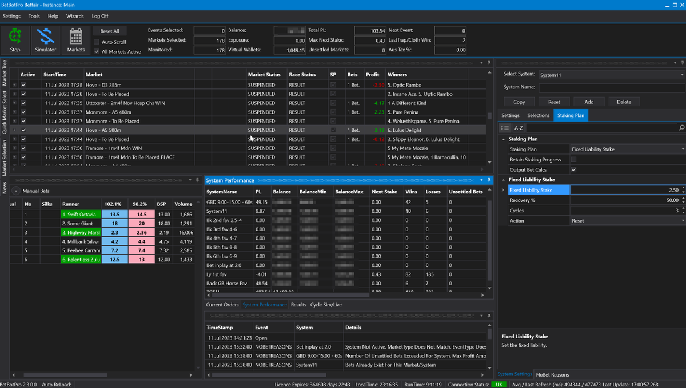The image size is (686, 388).
Task: Pin the system settings panel
Action: coord(681,62)
